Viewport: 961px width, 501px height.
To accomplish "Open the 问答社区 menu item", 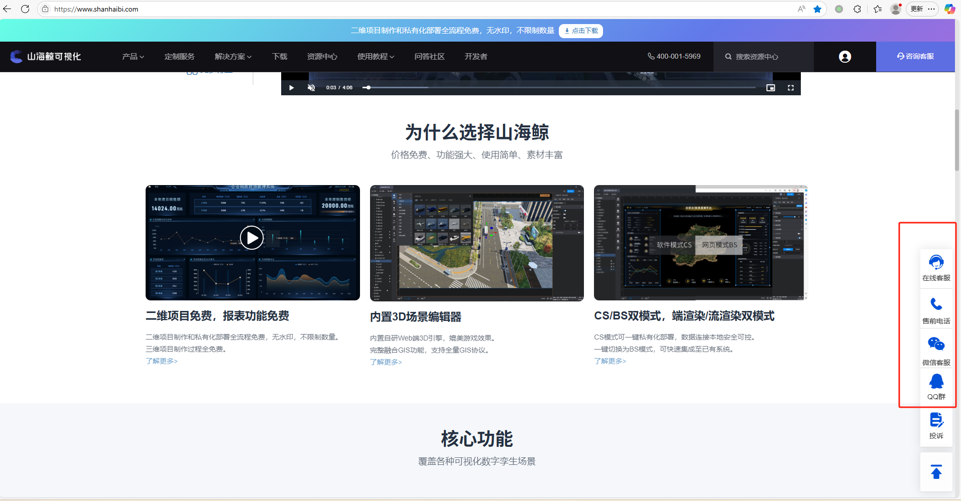I will (429, 57).
